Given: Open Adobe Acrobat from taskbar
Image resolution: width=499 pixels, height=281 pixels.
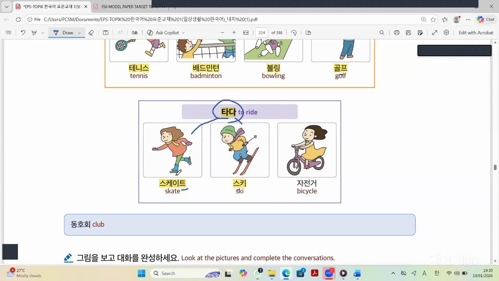Looking at the screenshot, I should pyautogui.click(x=315, y=273).
